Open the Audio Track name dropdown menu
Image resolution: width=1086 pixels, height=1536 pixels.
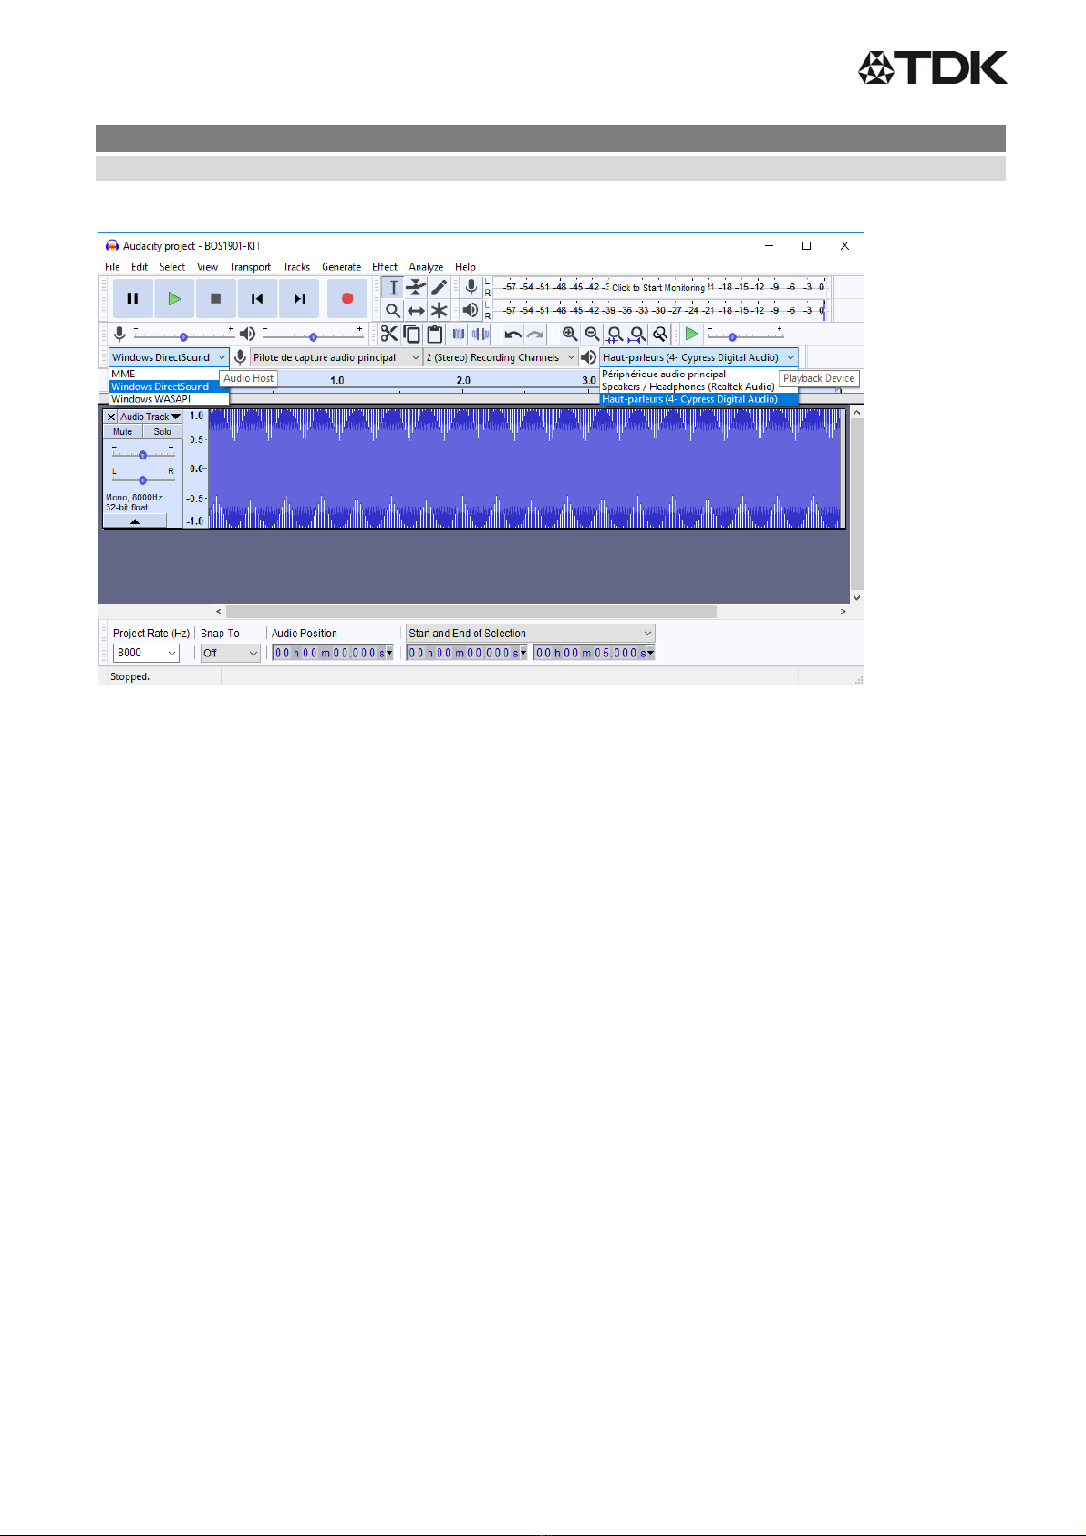click(x=150, y=417)
